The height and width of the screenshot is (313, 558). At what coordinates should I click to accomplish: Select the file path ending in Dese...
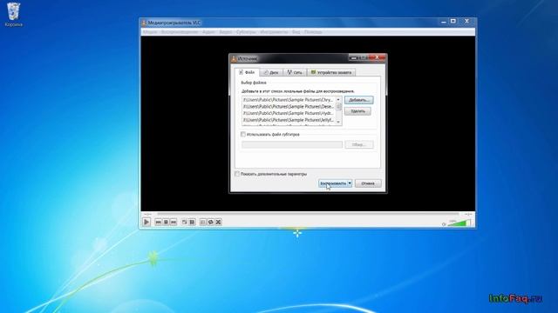coord(289,106)
